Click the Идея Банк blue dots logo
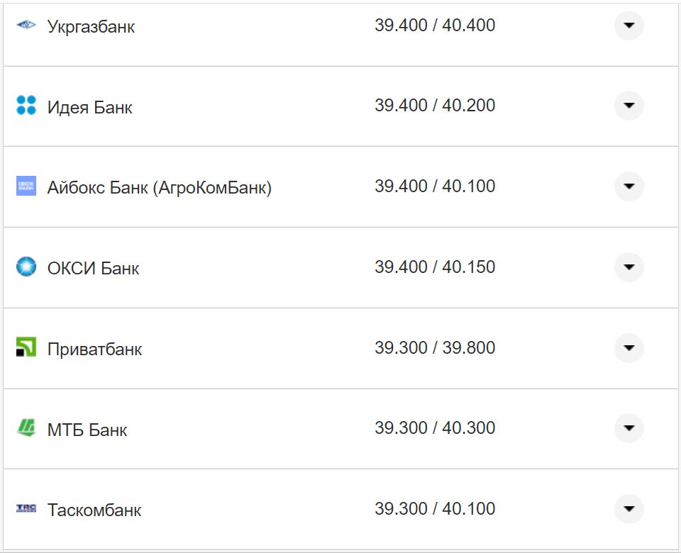The image size is (681, 553). (26, 106)
